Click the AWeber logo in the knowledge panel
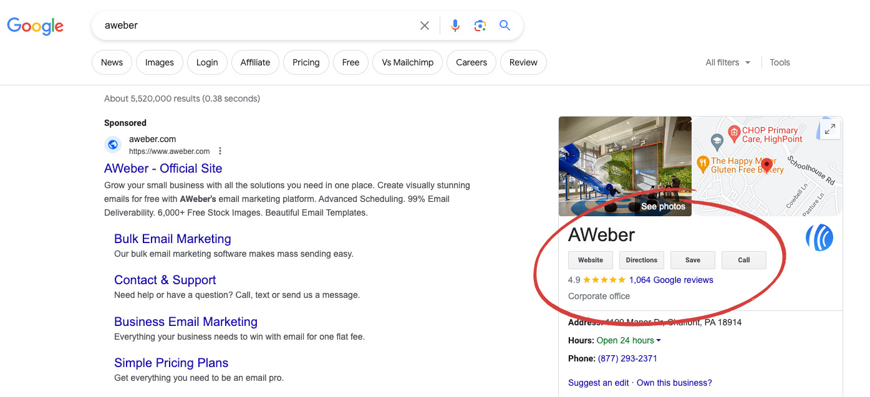Viewport: 870px width, 397px height. click(x=819, y=238)
